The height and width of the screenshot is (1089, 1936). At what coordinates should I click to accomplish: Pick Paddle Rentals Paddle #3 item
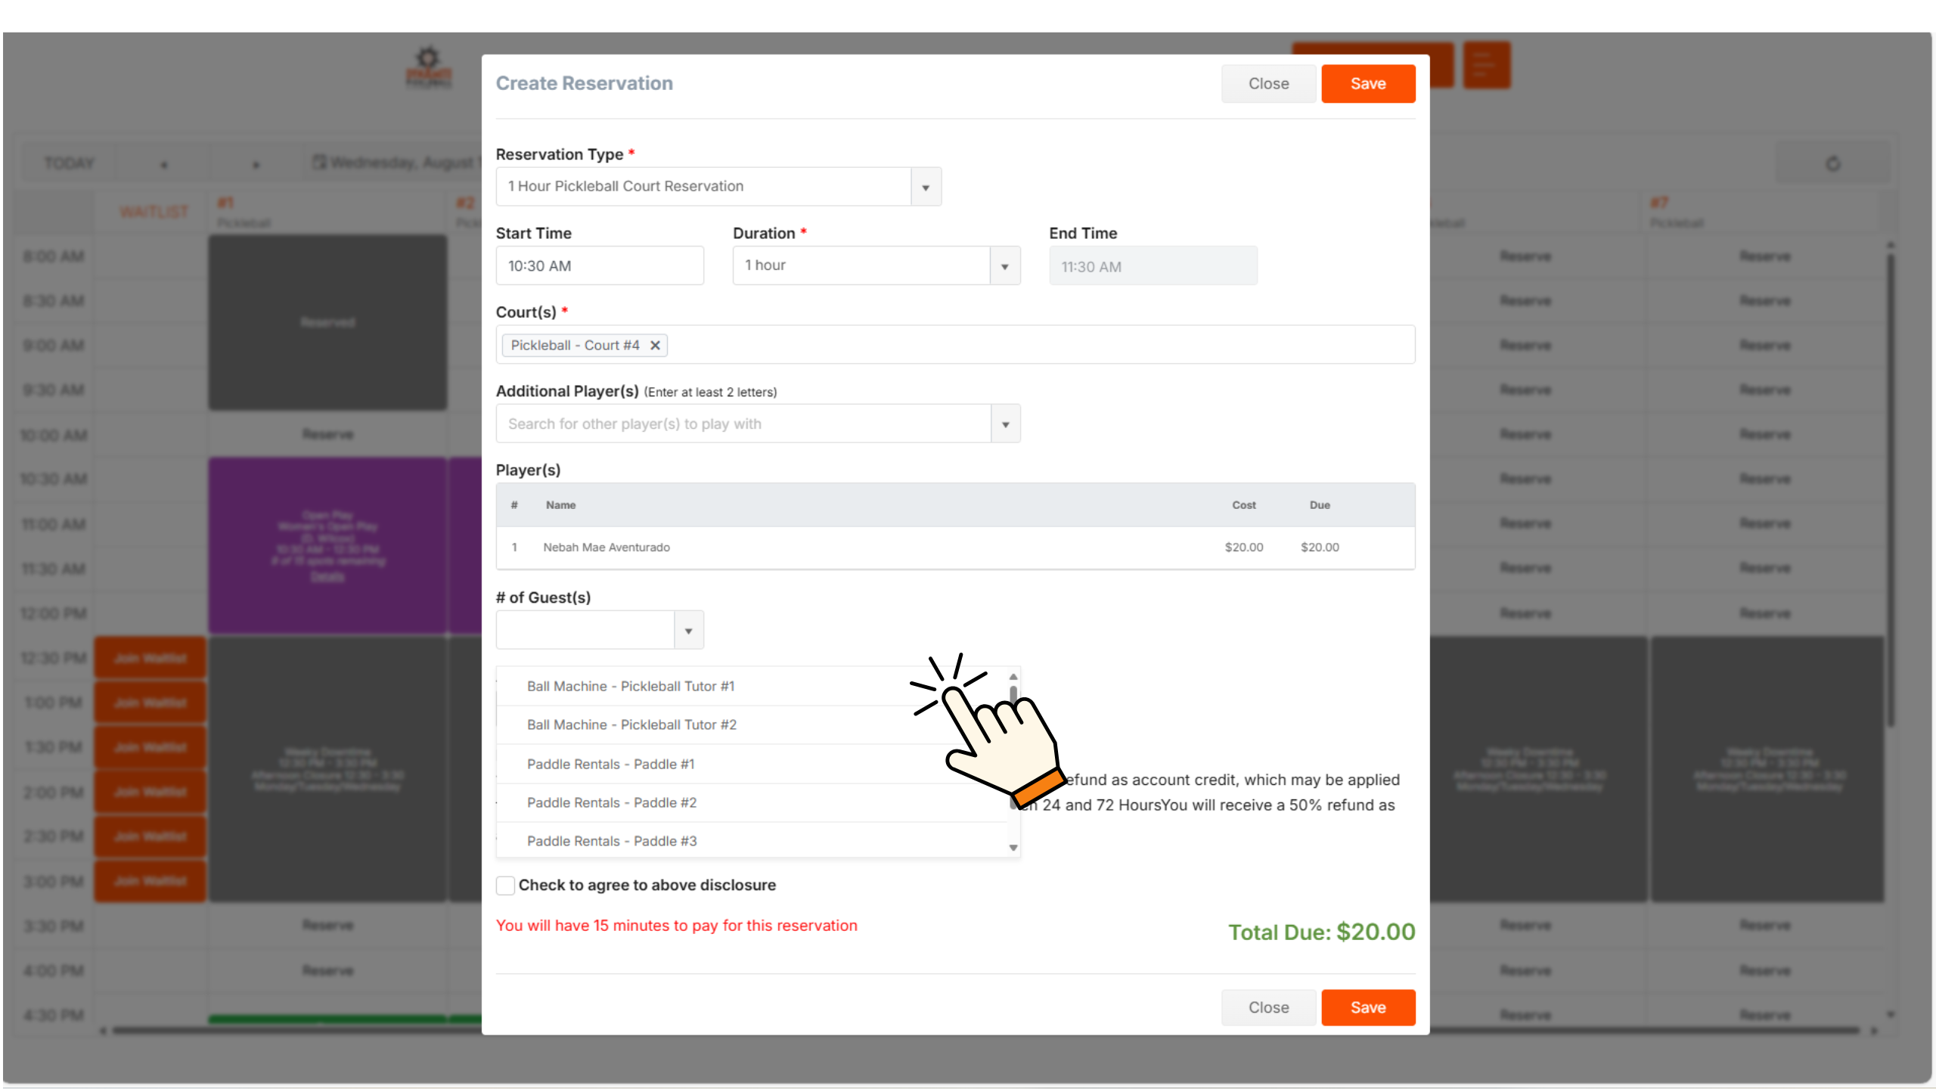pos(611,841)
